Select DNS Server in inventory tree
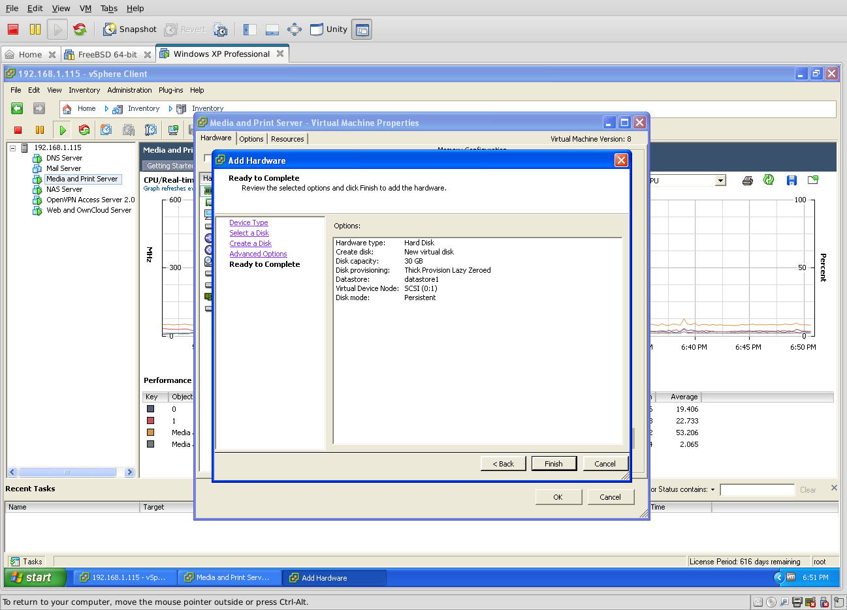847x610 pixels. (x=64, y=158)
